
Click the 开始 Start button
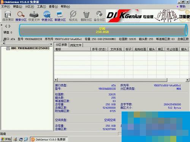coord(6,139)
